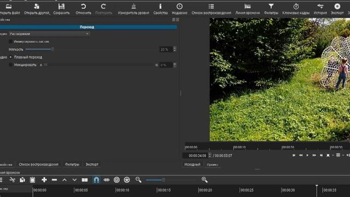350x197 pixels.
Task: Toggle ripple trim target icon
Action: pos(116,180)
